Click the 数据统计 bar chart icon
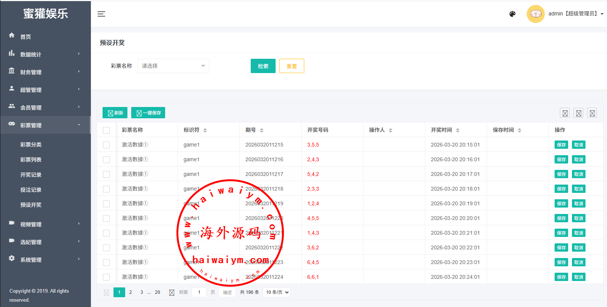 [12, 53]
